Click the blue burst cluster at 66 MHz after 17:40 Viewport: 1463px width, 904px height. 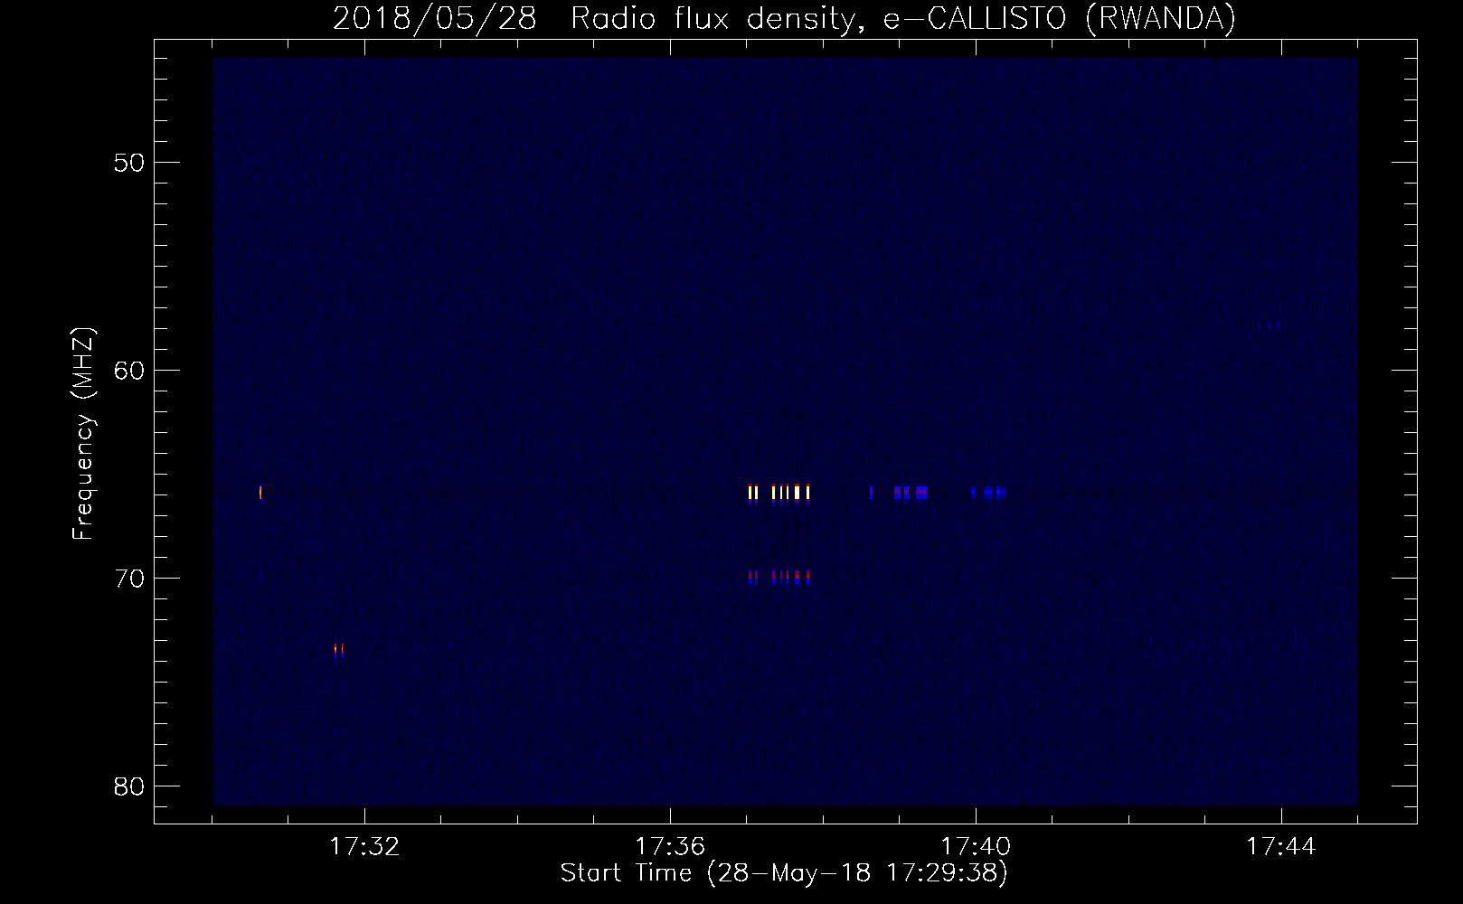(988, 493)
